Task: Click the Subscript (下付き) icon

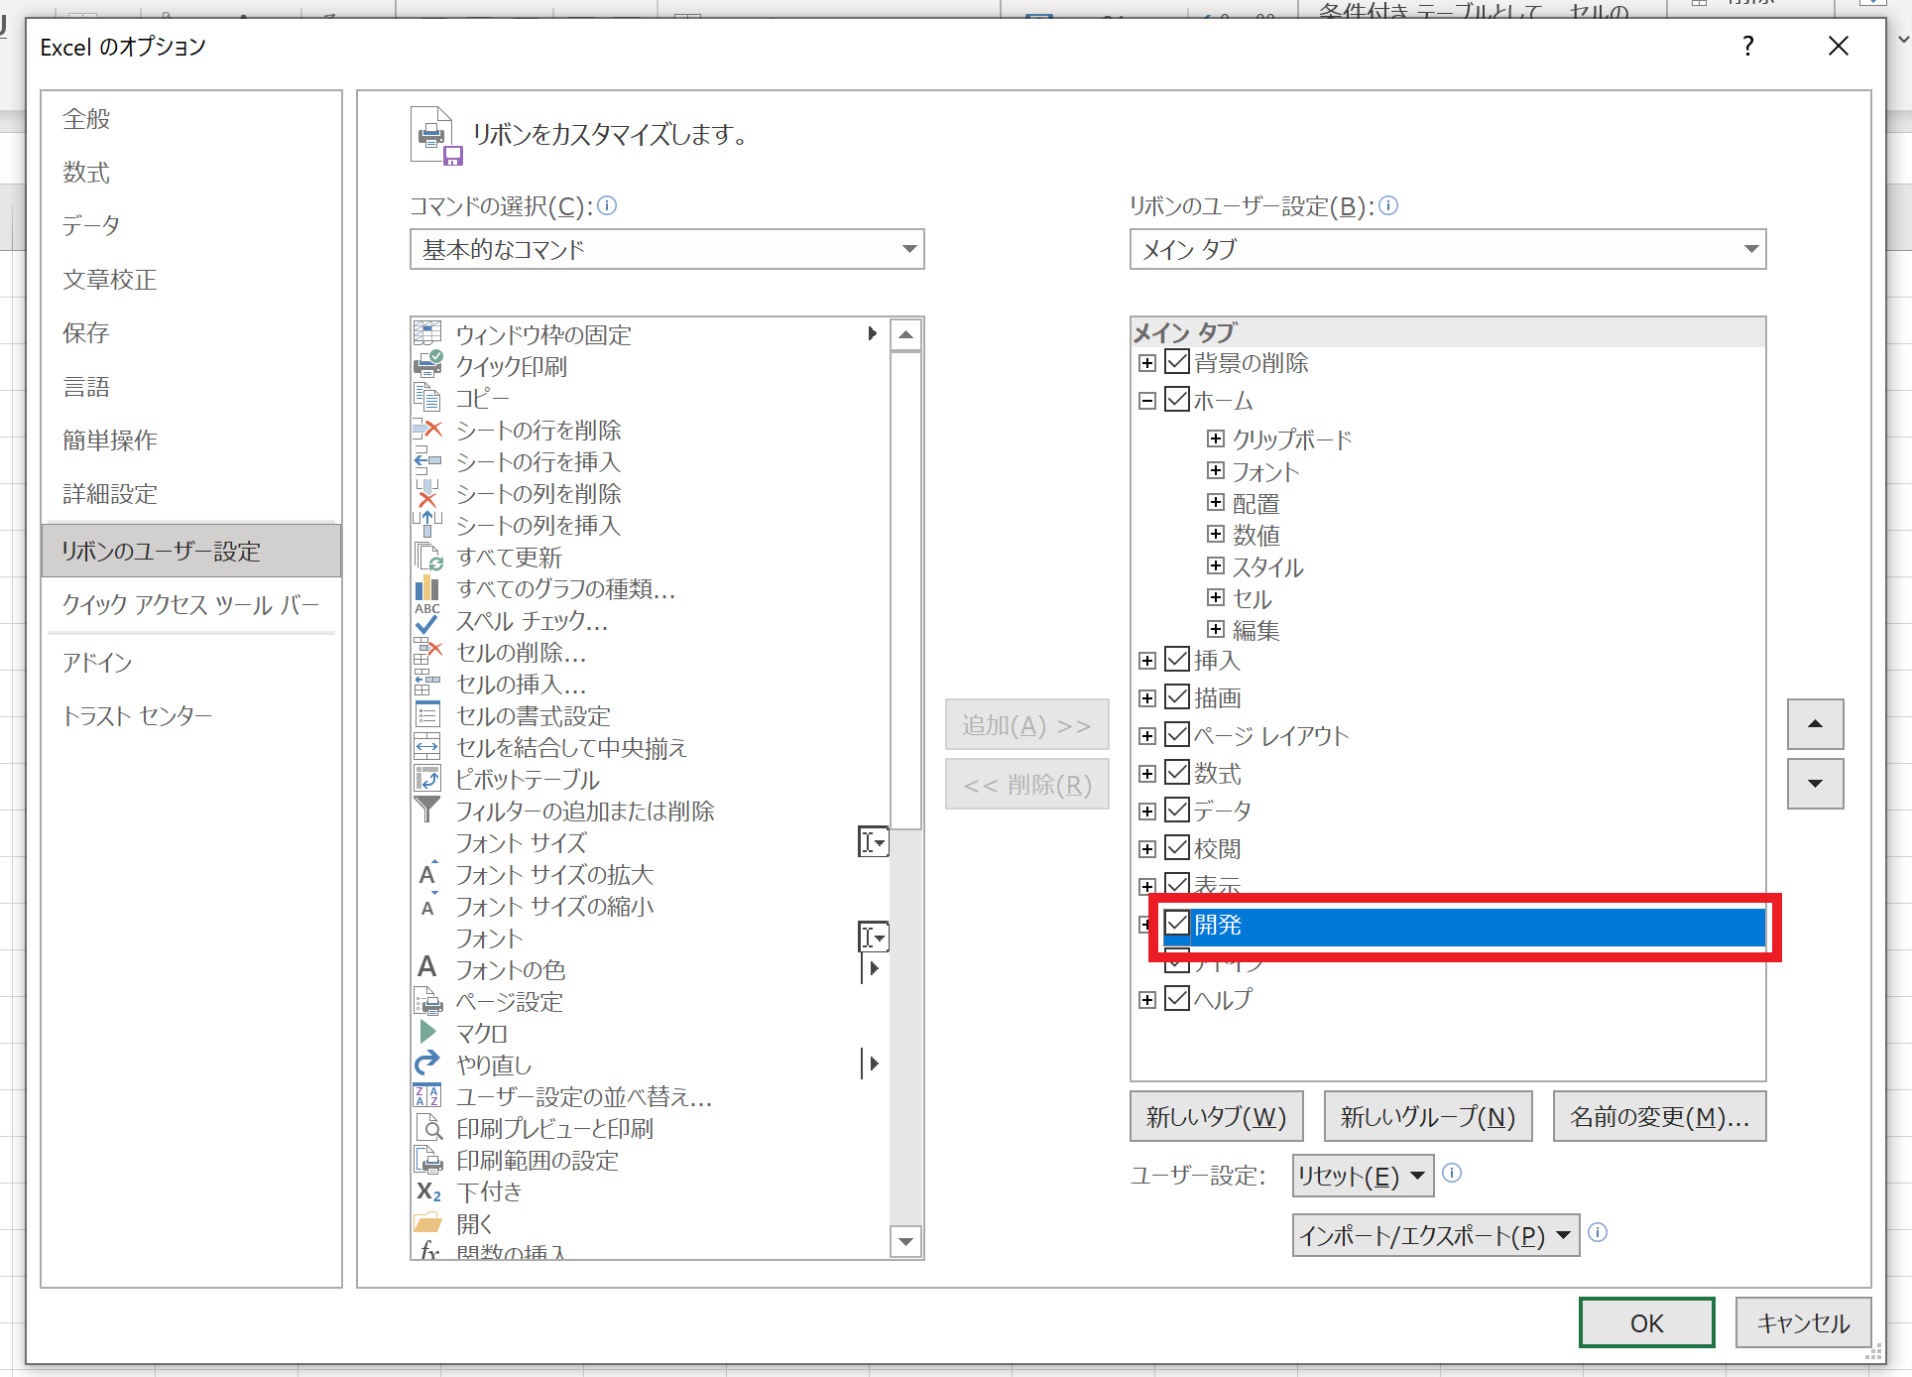Action: [427, 1191]
